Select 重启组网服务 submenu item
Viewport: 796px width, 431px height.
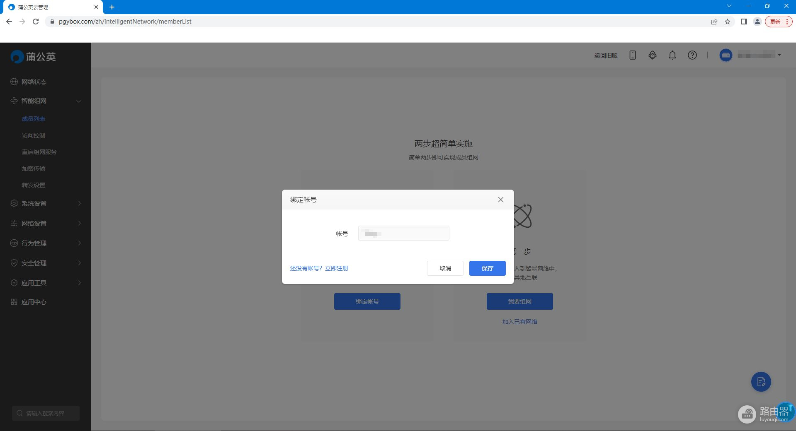(39, 152)
